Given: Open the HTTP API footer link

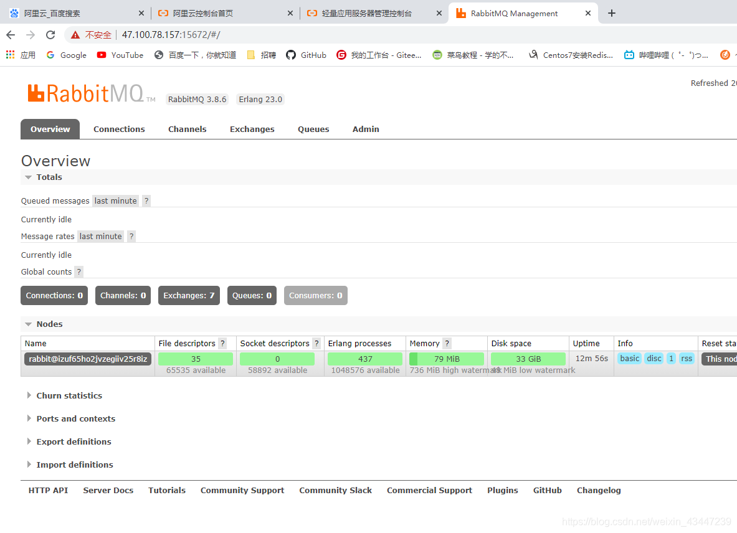Looking at the screenshot, I should tap(48, 490).
